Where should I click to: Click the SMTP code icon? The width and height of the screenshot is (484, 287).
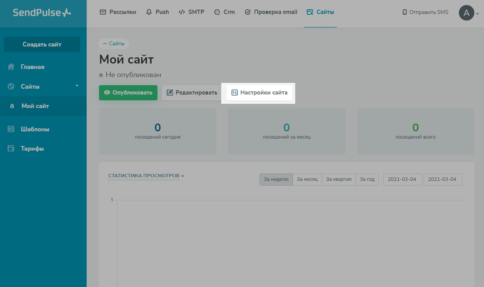click(x=181, y=12)
